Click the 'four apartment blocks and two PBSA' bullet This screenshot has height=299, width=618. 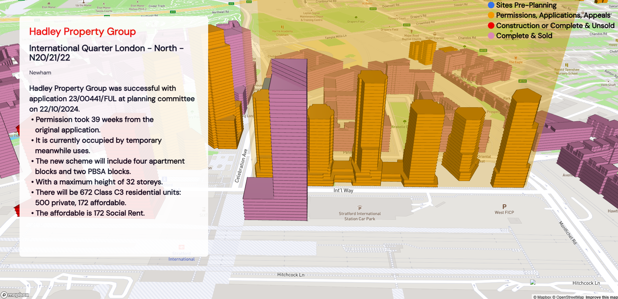(108, 166)
